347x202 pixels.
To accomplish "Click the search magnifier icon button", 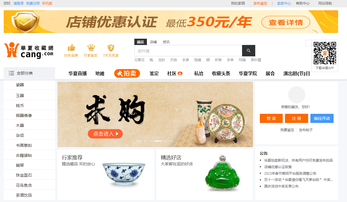I will pos(248,51).
